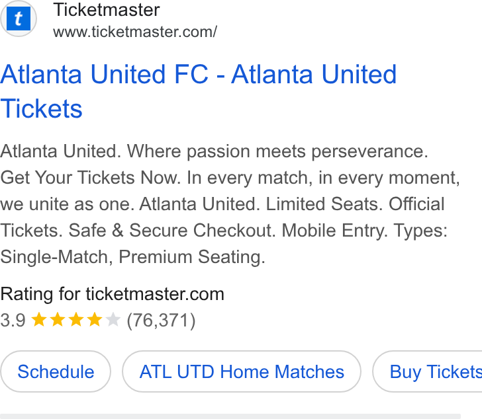Screen dimensions: 482x419
Task: Click the 'Rating for ticketmaster.com' label
Action: pyautogui.click(x=112, y=294)
